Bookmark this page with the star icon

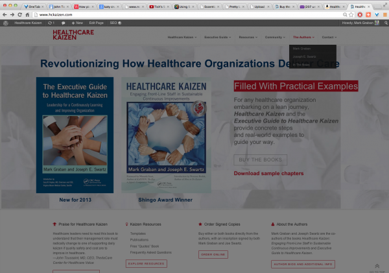pos(351,15)
